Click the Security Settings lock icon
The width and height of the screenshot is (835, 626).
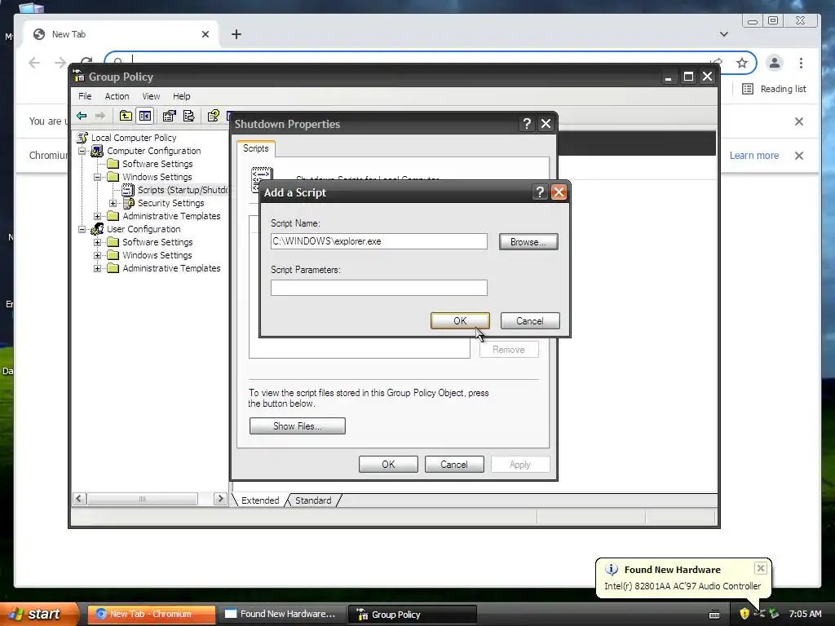click(x=128, y=203)
